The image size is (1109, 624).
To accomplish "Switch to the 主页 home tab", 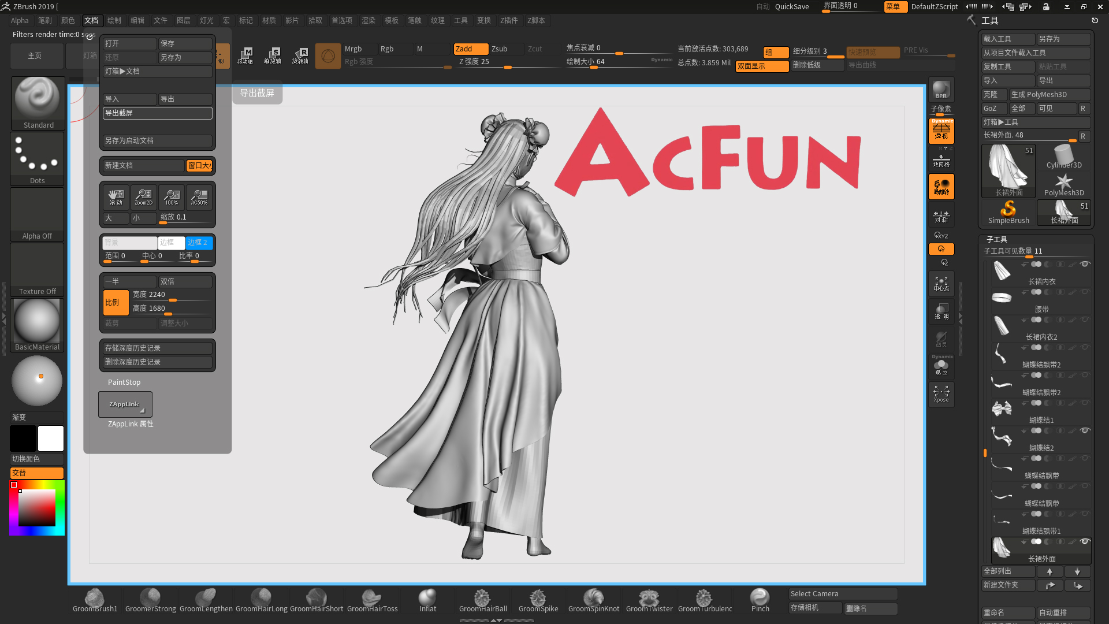I will tap(37, 56).
